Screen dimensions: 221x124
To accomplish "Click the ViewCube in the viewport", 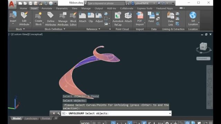I will [203, 47].
